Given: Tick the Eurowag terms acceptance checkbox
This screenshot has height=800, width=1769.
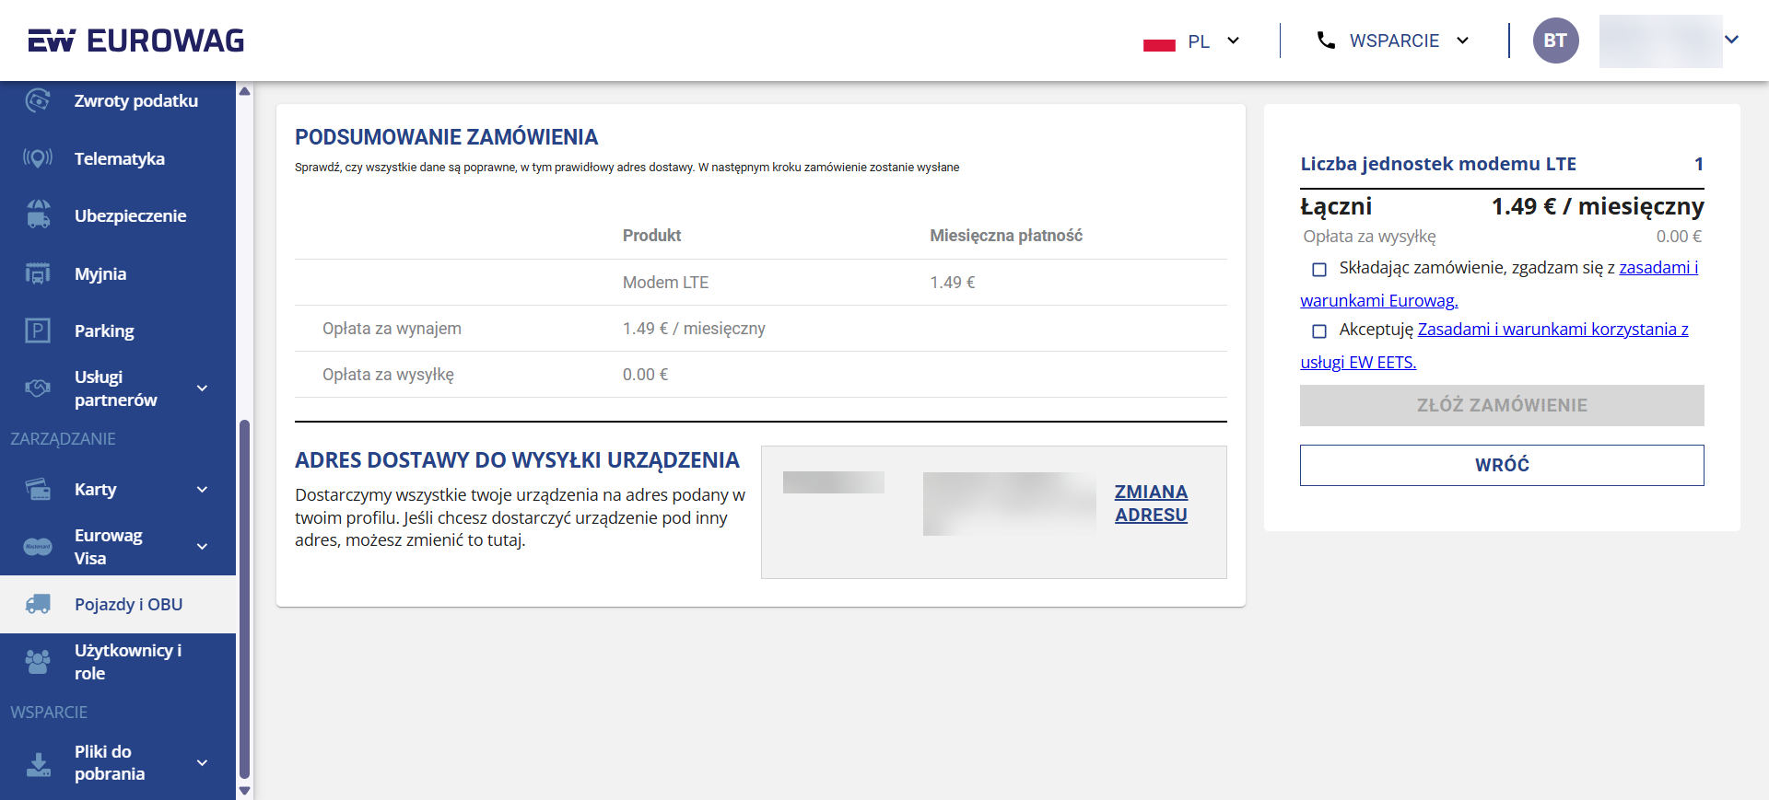Looking at the screenshot, I should (1319, 270).
